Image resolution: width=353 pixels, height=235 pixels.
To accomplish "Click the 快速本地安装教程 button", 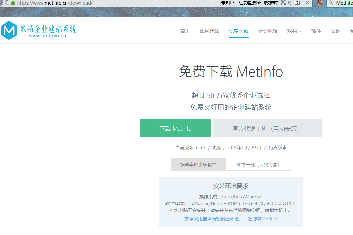I will point(198,164).
